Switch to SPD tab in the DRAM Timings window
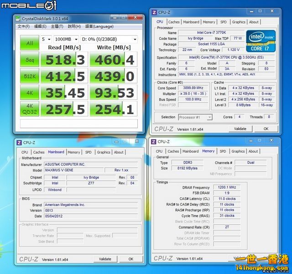The width and height of the screenshot is (292, 274). pyautogui.click(x=222, y=151)
